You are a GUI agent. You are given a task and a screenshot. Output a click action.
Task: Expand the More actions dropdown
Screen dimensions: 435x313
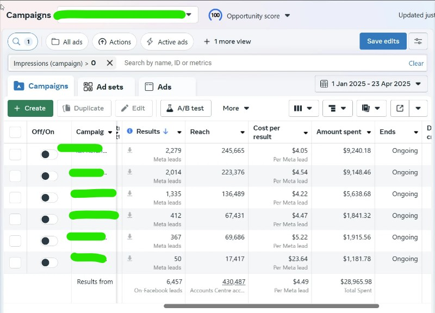tap(235, 108)
